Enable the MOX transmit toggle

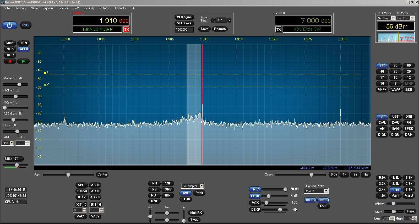10,49
